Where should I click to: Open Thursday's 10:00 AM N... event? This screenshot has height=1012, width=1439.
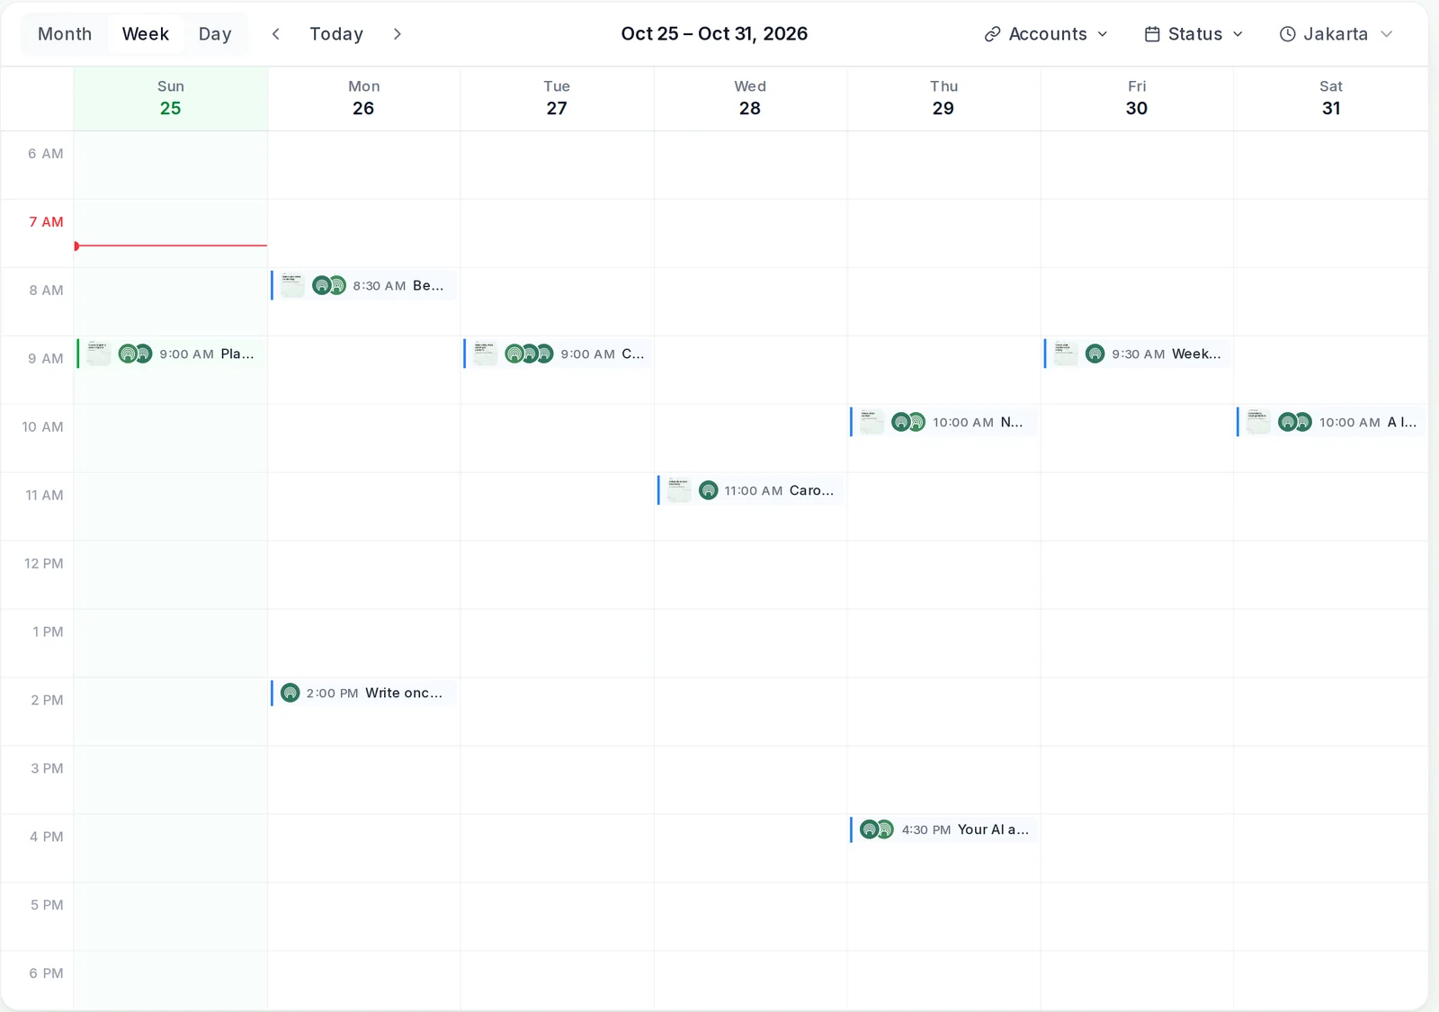(x=943, y=422)
